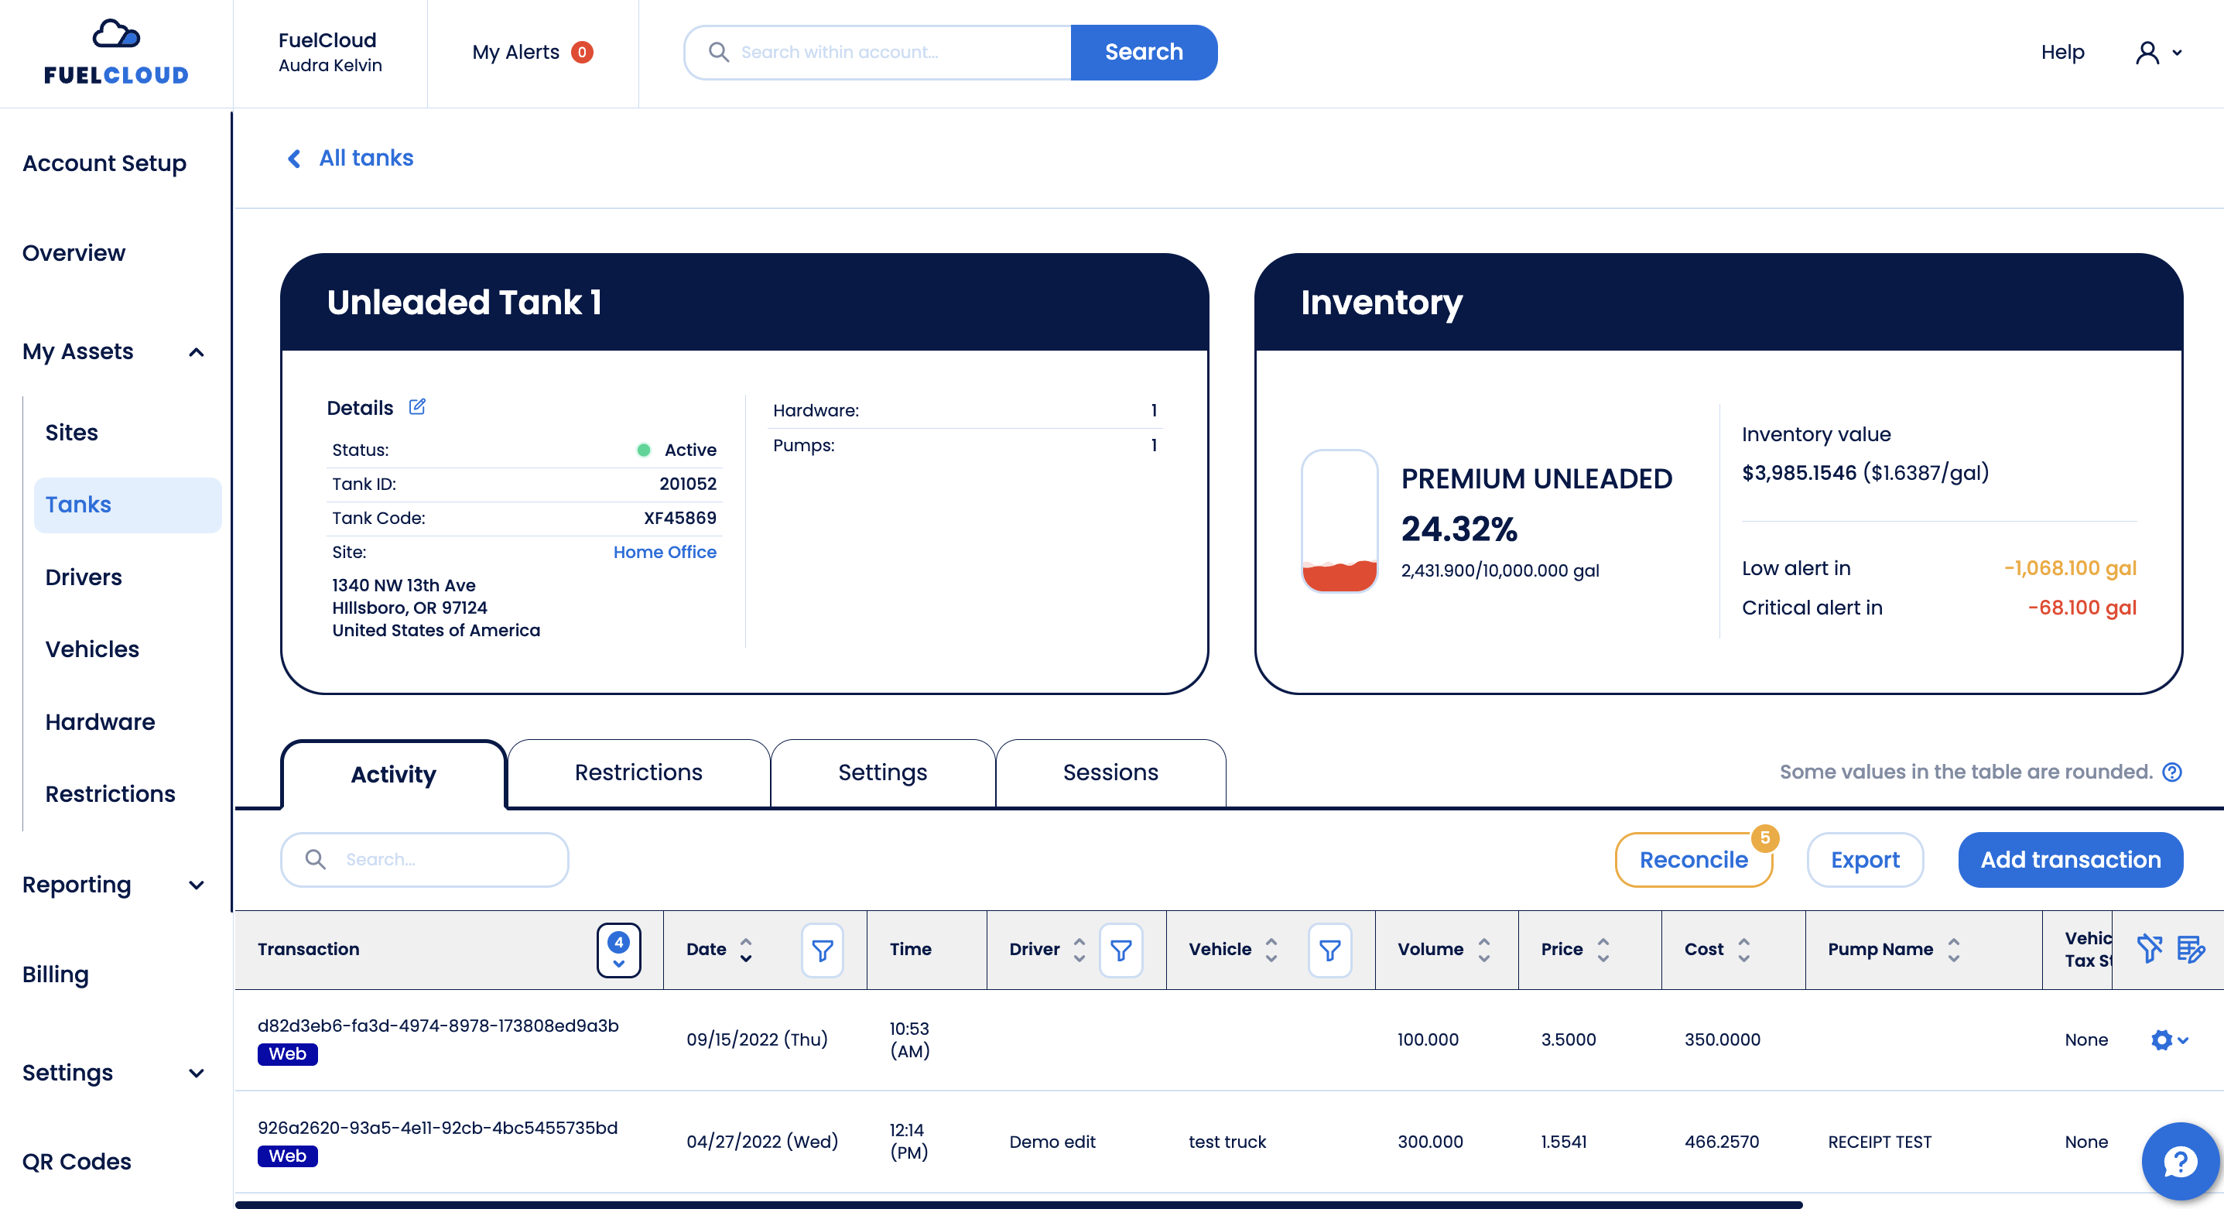The image size is (2224, 1209).
Task: Clear all filters using the crossed-funnel icon
Action: pyautogui.click(x=2149, y=950)
